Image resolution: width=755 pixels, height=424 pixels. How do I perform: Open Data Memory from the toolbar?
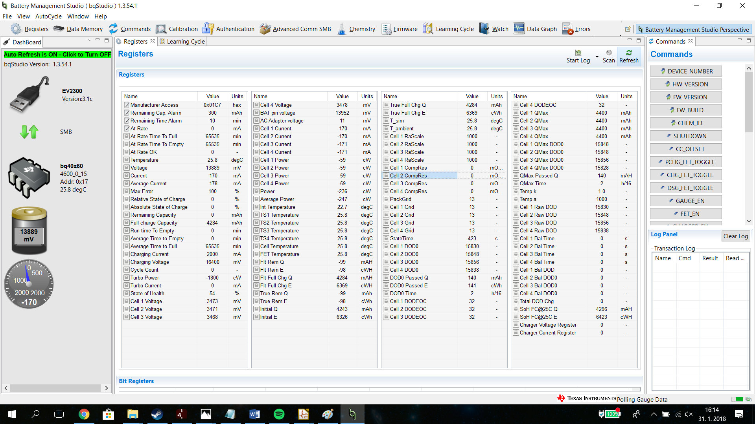point(78,29)
